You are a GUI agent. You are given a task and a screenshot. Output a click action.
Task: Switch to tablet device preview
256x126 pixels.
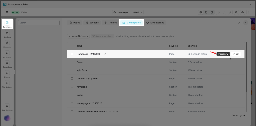(x=206, y=12)
